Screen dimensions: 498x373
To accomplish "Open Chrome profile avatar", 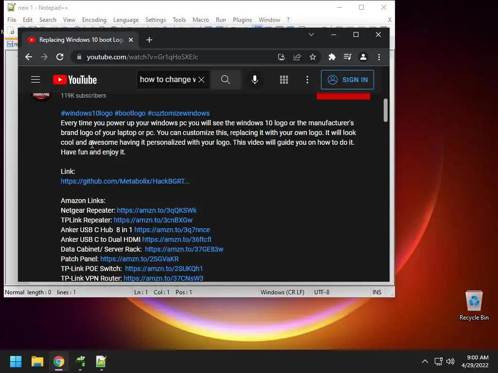I will pyautogui.click(x=363, y=57).
